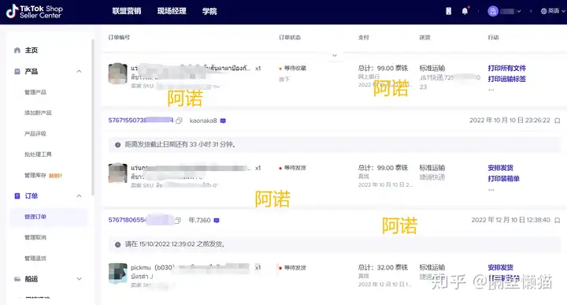Image resolution: width=567 pixels, height=305 pixels.
Task: Open 添加新产品 in sidebar
Action: coord(38,113)
